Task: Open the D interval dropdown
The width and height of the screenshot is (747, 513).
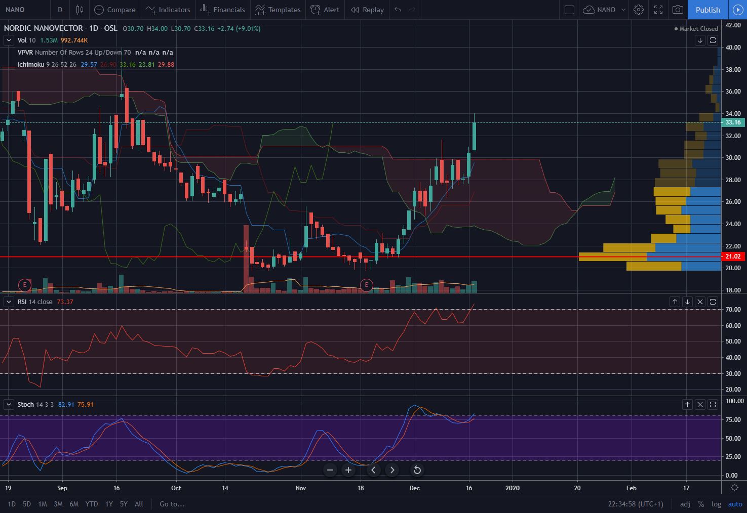Action: (x=60, y=10)
